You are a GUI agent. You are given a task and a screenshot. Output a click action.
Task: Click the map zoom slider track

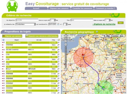point(66,57)
